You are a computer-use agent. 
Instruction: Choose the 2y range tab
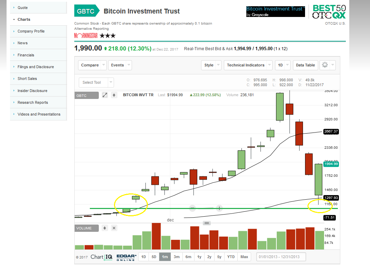pos(209,257)
